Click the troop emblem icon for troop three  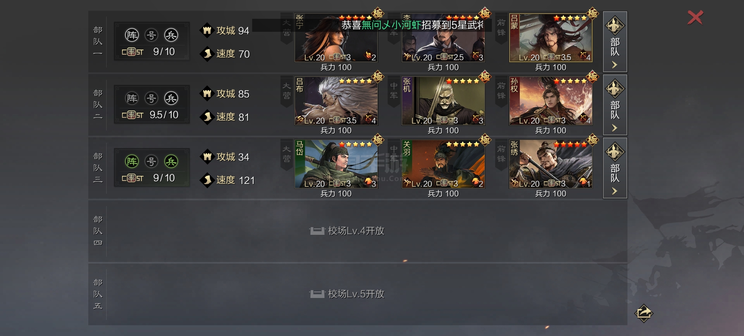point(615,152)
